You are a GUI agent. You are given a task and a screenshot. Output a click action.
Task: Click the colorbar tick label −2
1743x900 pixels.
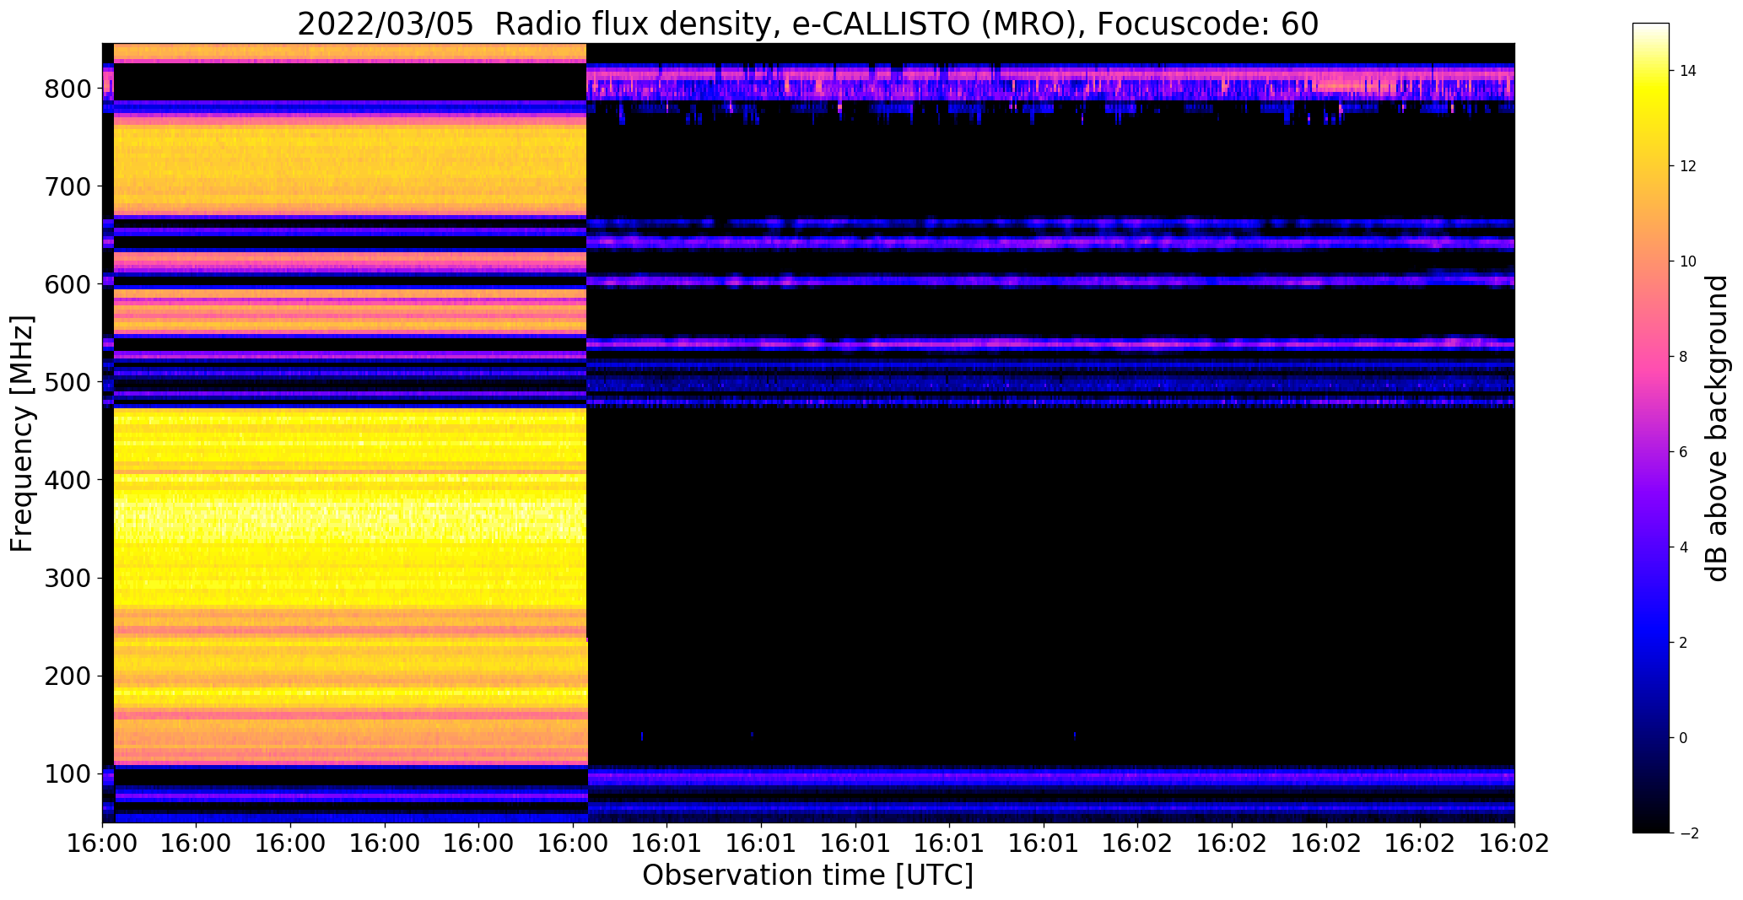point(1688,833)
